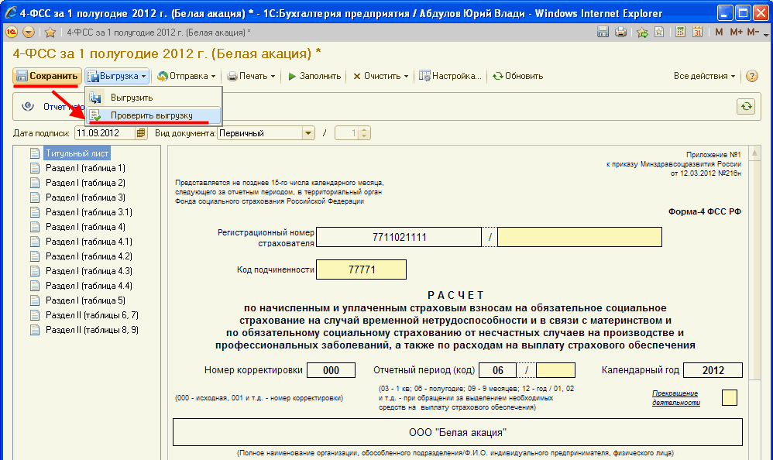Click Прекращение деятельности link
The image size is (773, 460).
click(x=676, y=398)
